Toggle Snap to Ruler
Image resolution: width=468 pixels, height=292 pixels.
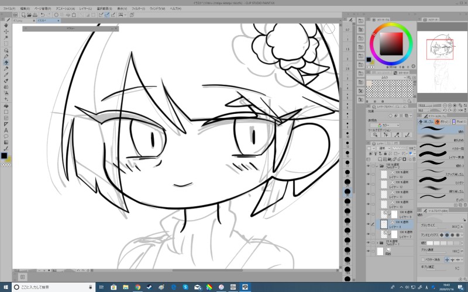(101, 15)
